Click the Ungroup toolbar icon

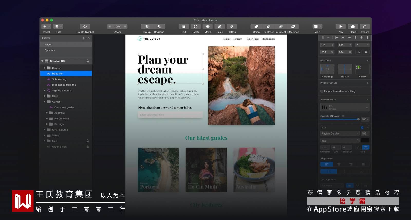(x=159, y=26)
